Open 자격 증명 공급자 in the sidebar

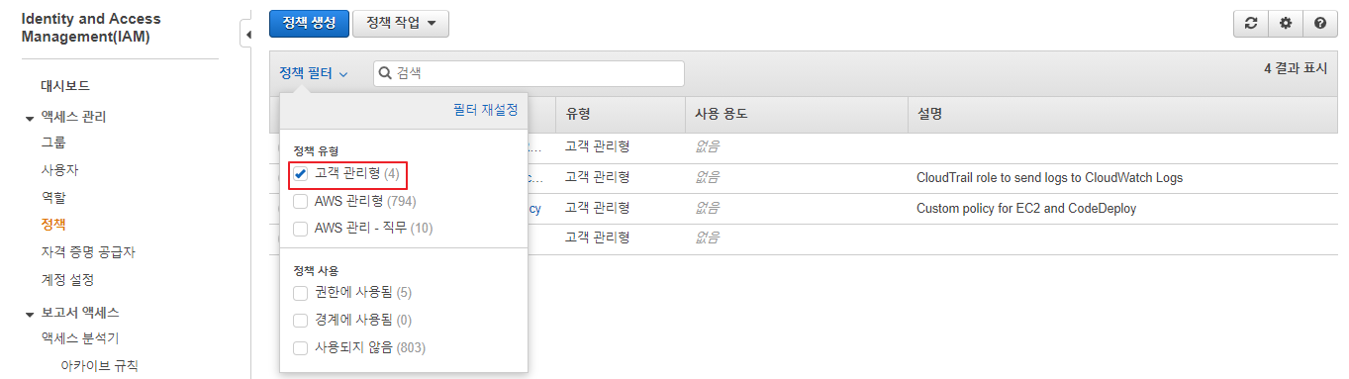pos(88,252)
